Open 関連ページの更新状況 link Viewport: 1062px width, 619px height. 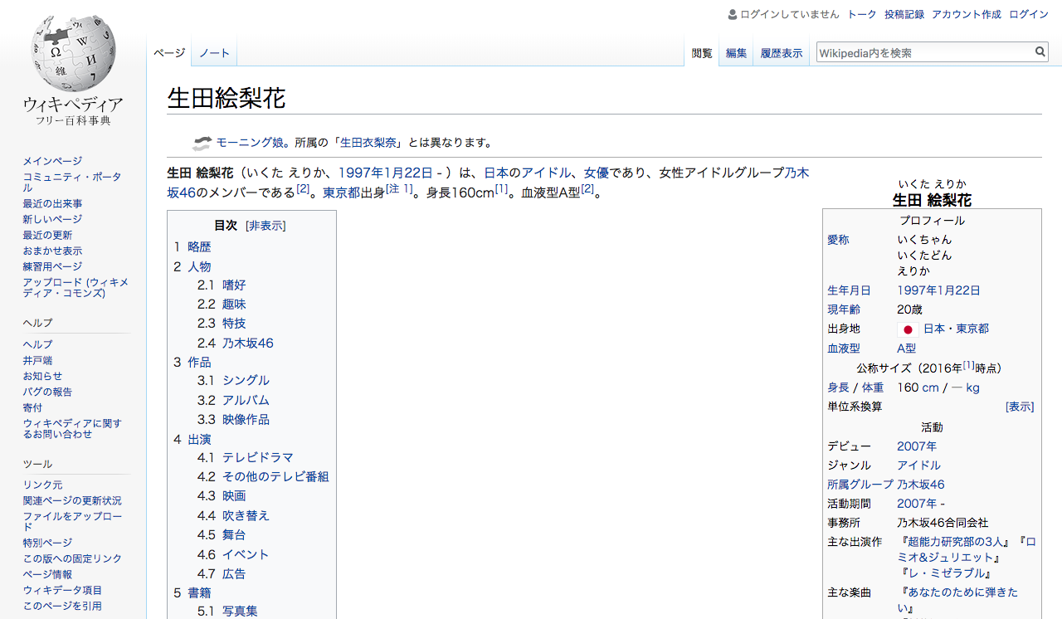[72, 500]
